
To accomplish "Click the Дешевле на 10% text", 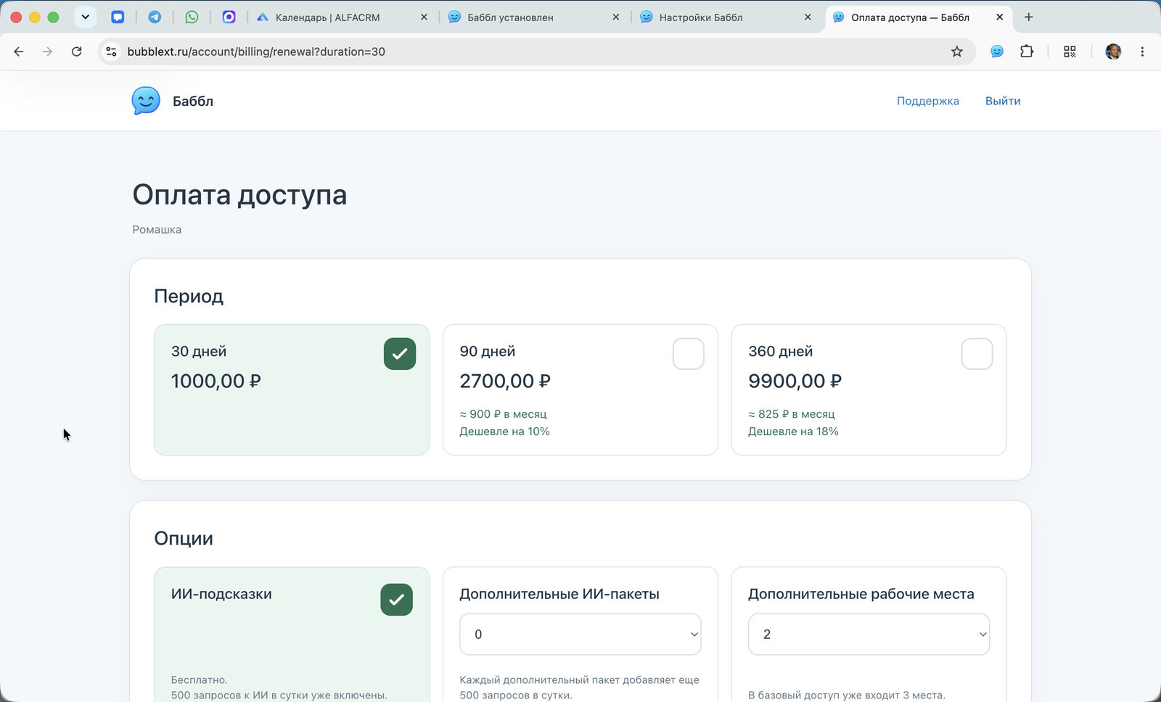I will point(504,431).
